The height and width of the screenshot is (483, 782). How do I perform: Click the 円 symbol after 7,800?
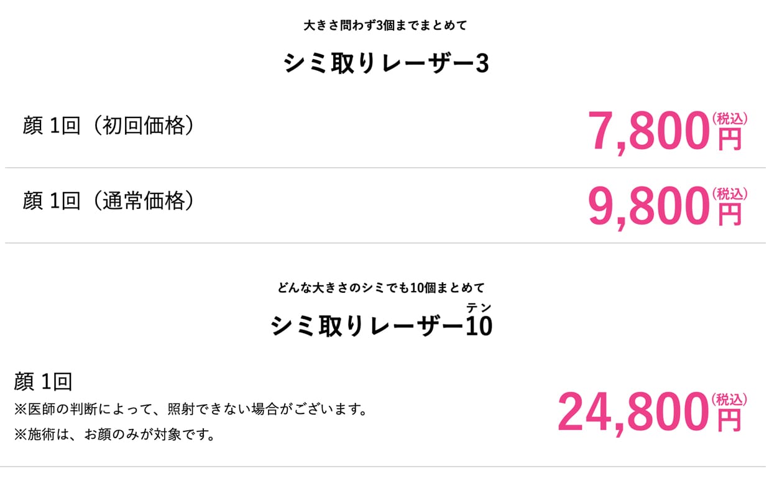(x=730, y=140)
